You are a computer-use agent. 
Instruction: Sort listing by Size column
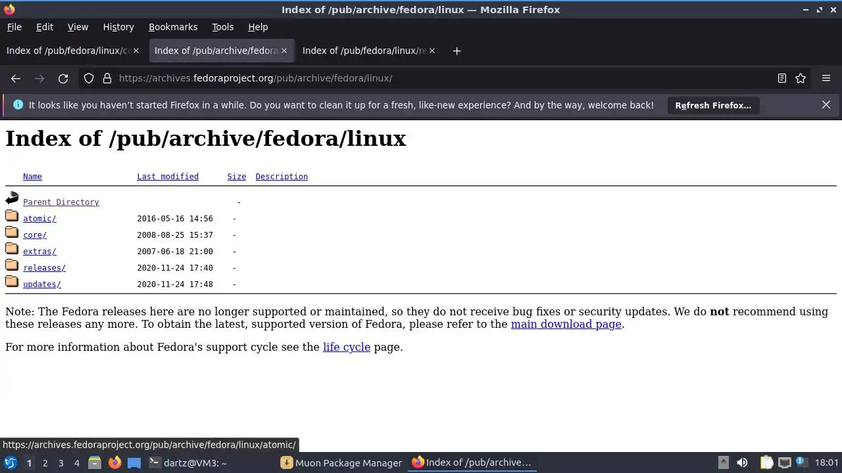(237, 177)
